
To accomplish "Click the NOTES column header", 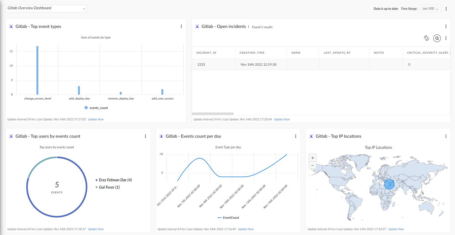I will [386, 53].
